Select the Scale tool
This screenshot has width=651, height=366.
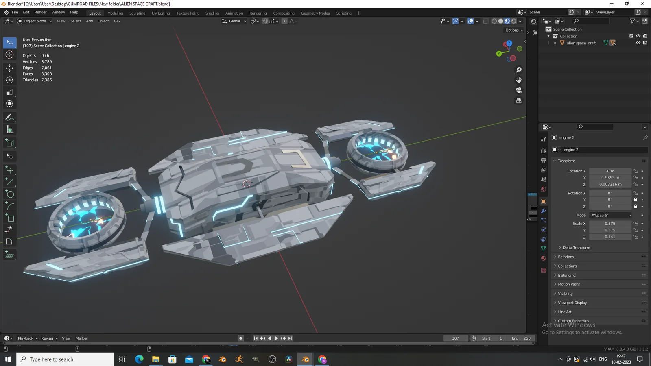(9, 92)
